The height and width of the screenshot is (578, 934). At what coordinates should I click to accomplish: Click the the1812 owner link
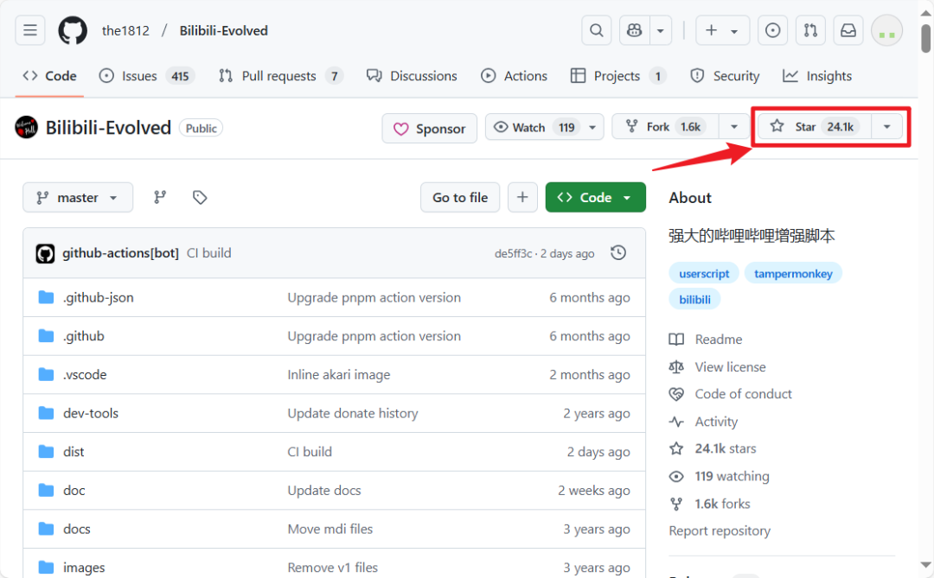click(x=125, y=30)
